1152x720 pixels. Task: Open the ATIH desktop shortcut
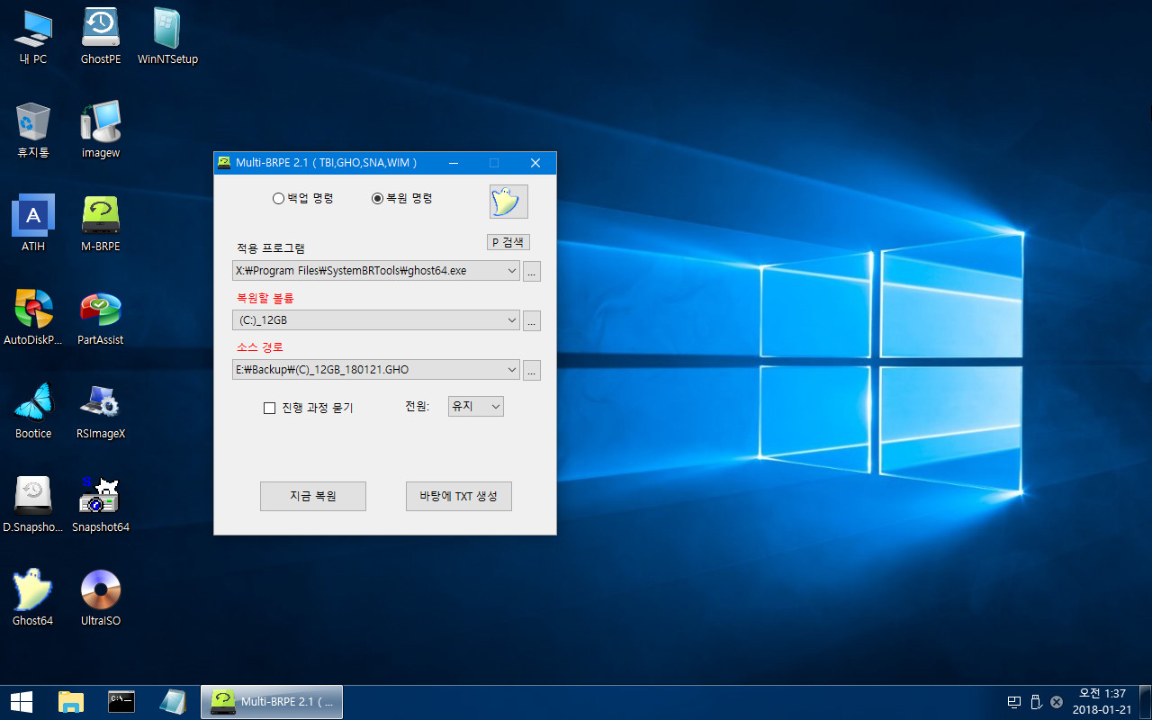click(33, 223)
